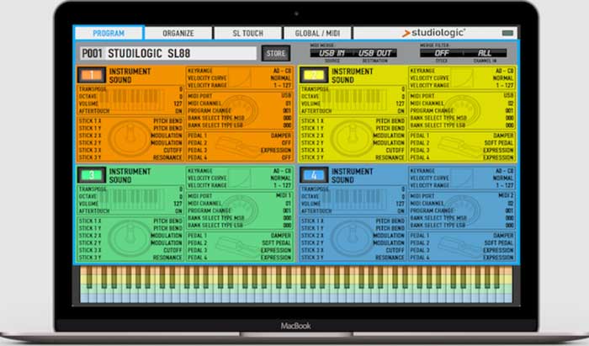Viewport: 589px width, 346px height.
Task: Select zone 1 orange number button
Action: tap(92, 75)
